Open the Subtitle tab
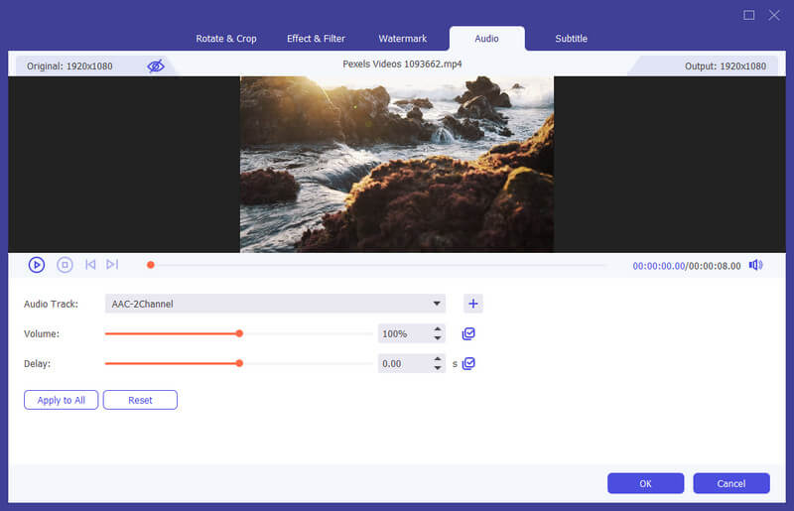Screen dimensions: 794x511 click(x=572, y=39)
